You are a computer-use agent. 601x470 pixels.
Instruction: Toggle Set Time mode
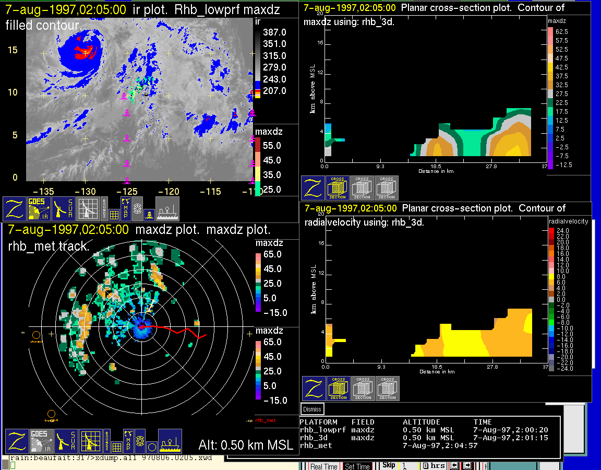click(x=357, y=466)
